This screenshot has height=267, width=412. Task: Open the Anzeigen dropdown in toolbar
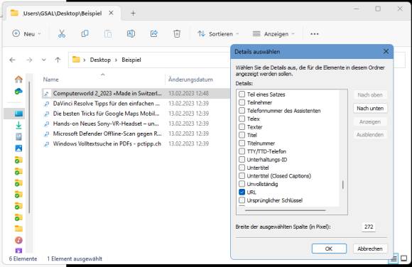[273, 34]
